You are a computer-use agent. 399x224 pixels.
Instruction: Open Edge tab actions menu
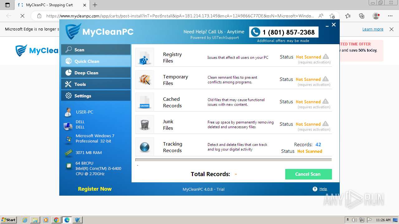point(7,5)
